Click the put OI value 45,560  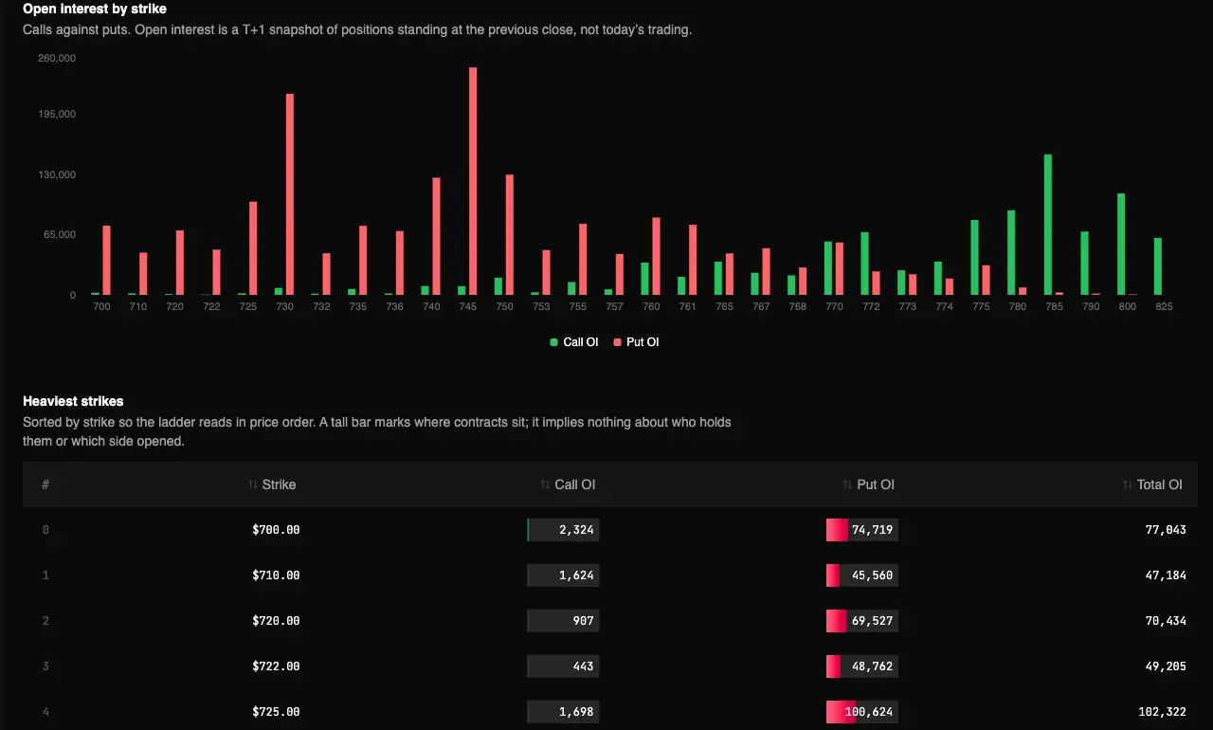coord(873,575)
